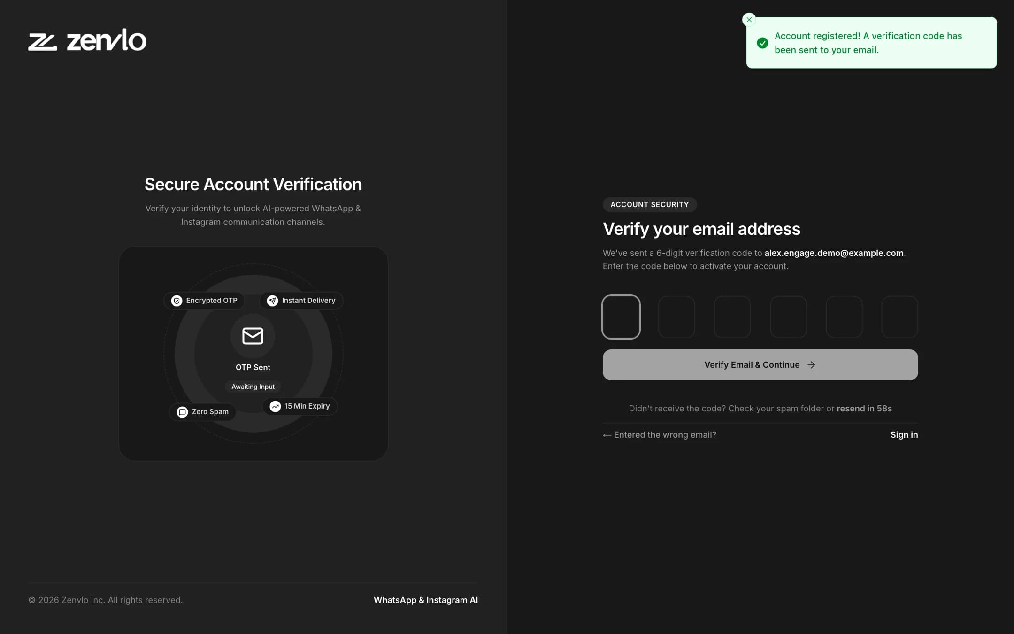The image size is (1014, 634).
Task: Focus the third verification code digit box
Action: [x=732, y=317]
